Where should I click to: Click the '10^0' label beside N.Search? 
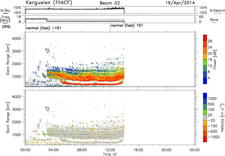(x=203, y=13)
